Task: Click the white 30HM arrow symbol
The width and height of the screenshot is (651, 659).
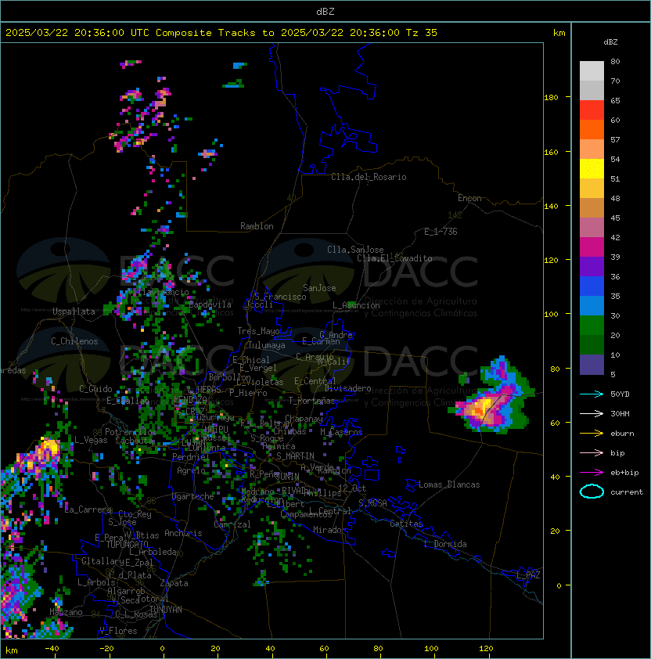Action: (x=592, y=414)
